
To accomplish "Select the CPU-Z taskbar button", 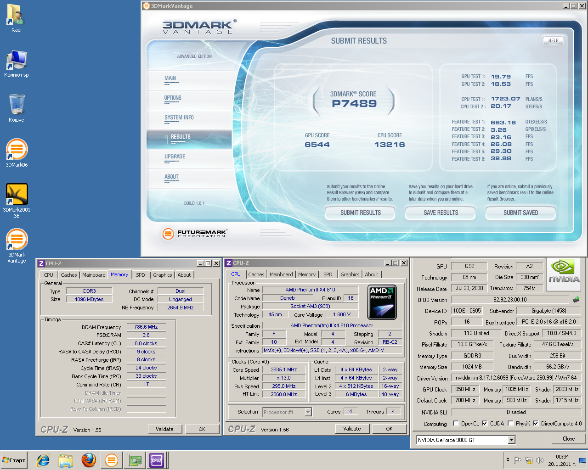I will [x=157, y=460].
